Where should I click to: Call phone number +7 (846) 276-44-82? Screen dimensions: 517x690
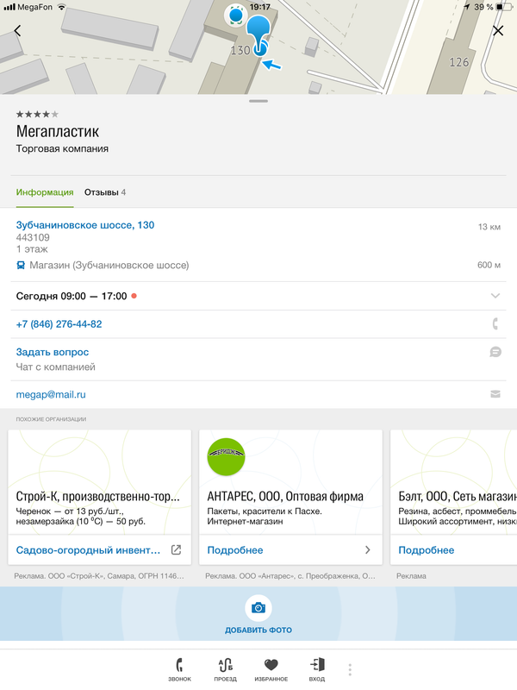[x=59, y=324]
